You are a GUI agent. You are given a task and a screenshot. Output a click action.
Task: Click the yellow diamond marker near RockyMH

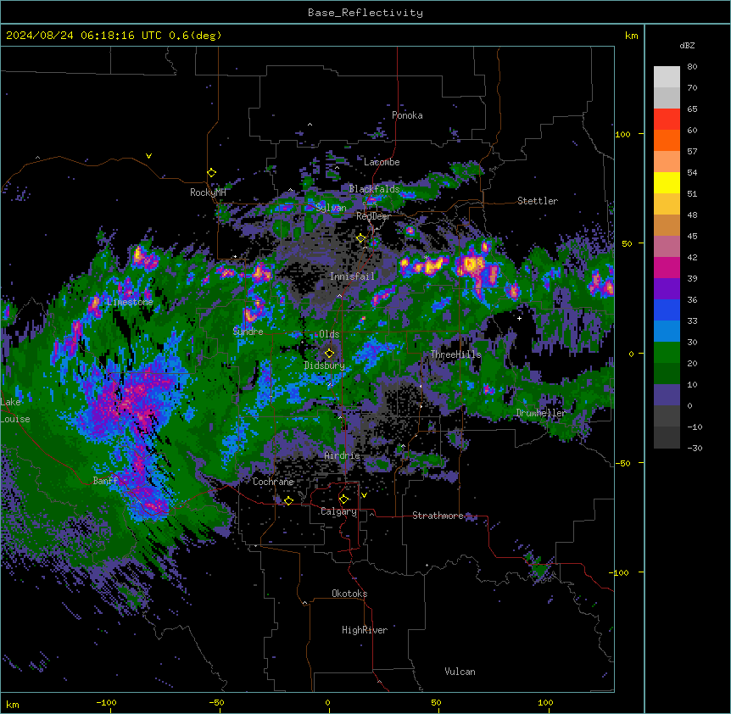pyautogui.click(x=212, y=173)
